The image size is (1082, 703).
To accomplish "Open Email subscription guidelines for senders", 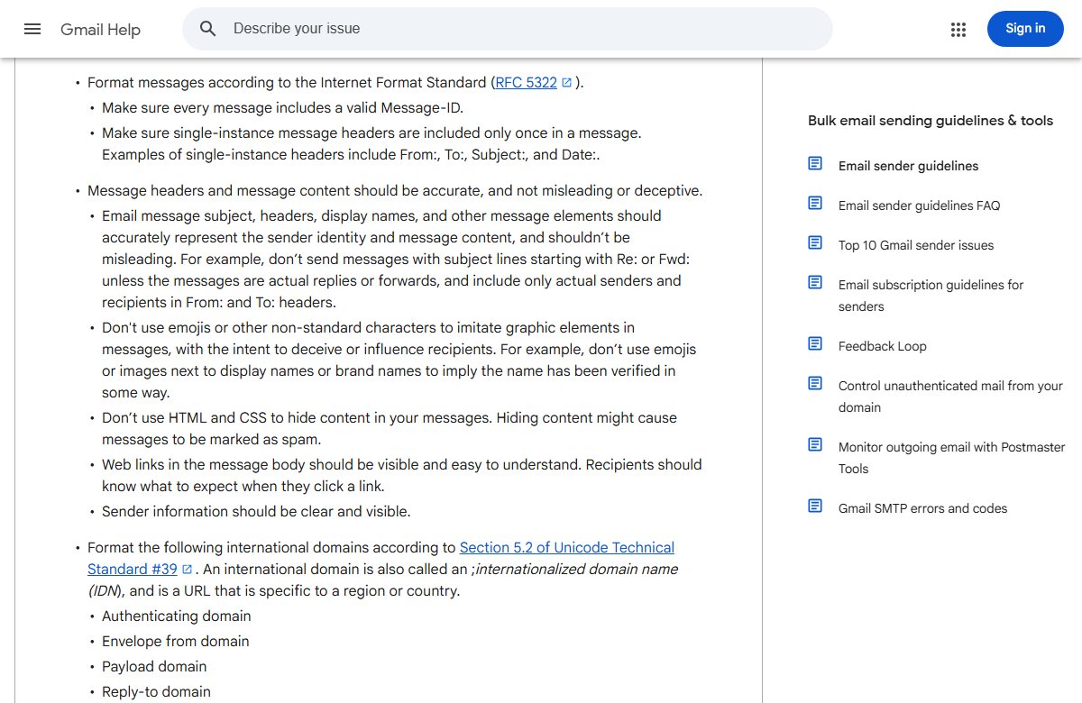I will 931,296.
